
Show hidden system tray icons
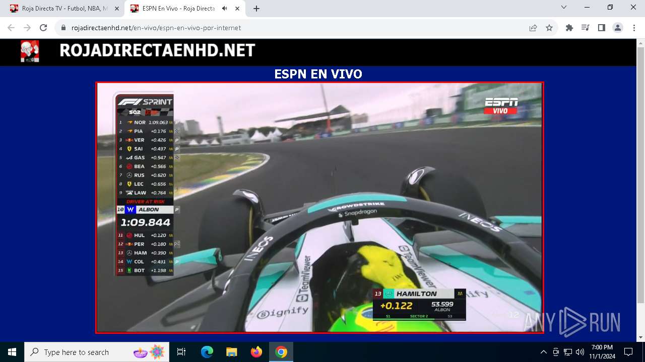pyautogui.click(x=543, y=352)
